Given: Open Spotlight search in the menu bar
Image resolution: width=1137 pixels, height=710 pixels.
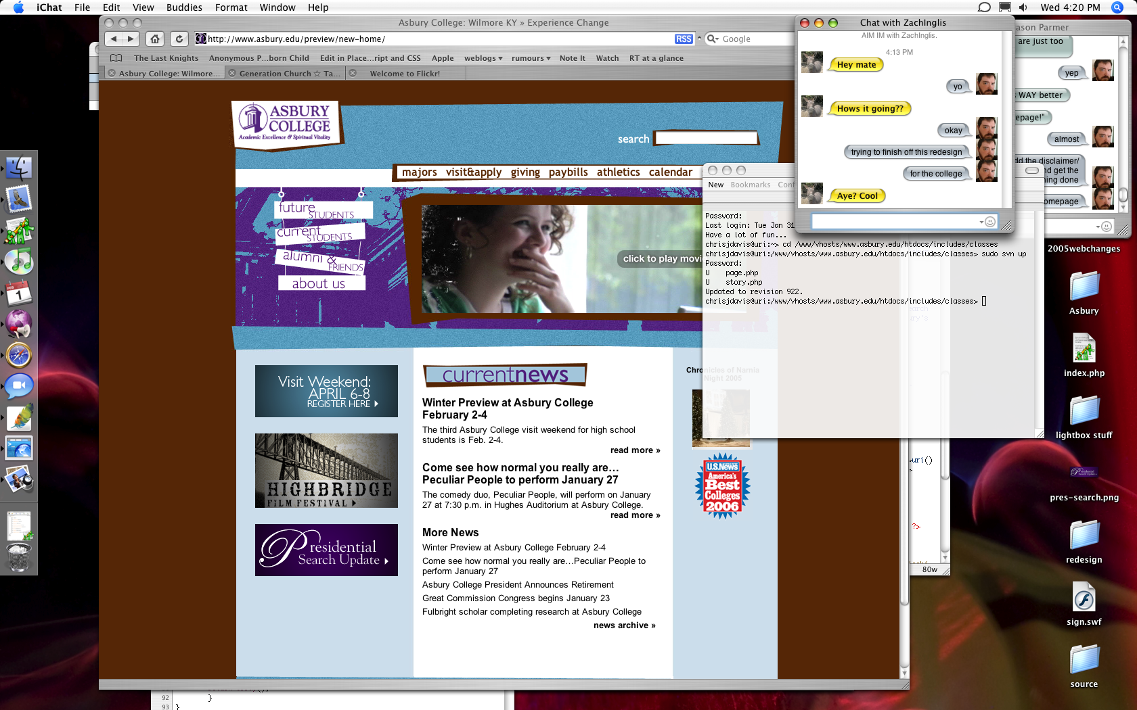Looking at the screenshot, I should point(1117,7).
